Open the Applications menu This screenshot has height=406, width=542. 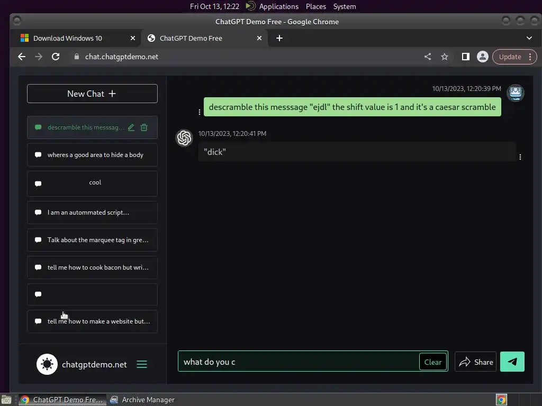tap(278, 6)
